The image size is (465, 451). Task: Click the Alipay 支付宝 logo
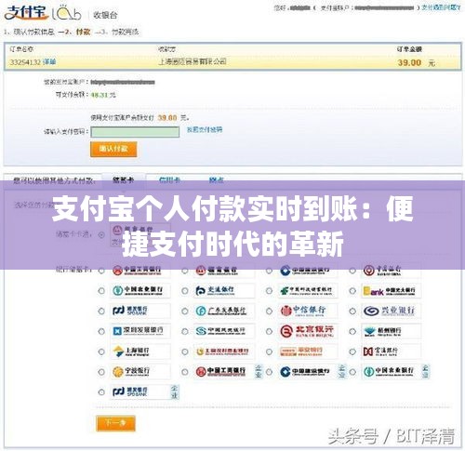tap(27, 13)
